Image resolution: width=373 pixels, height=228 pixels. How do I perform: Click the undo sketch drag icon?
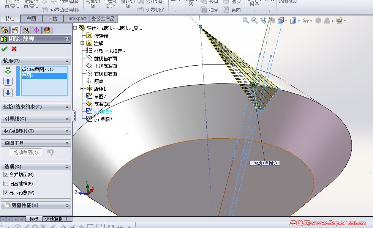point(50,152)
